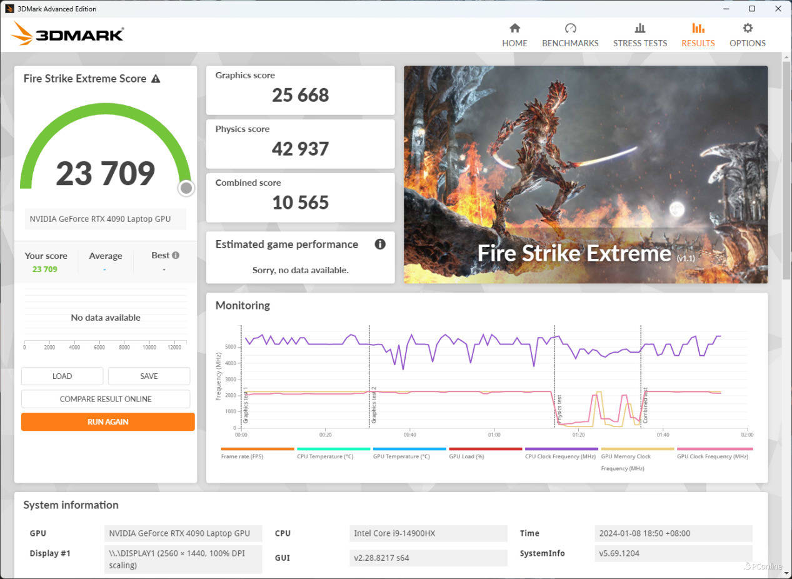Click the Results orange bars icon
Image resolution: width=792 pixels, height=579 pixels.
click(x=698, y=28)
